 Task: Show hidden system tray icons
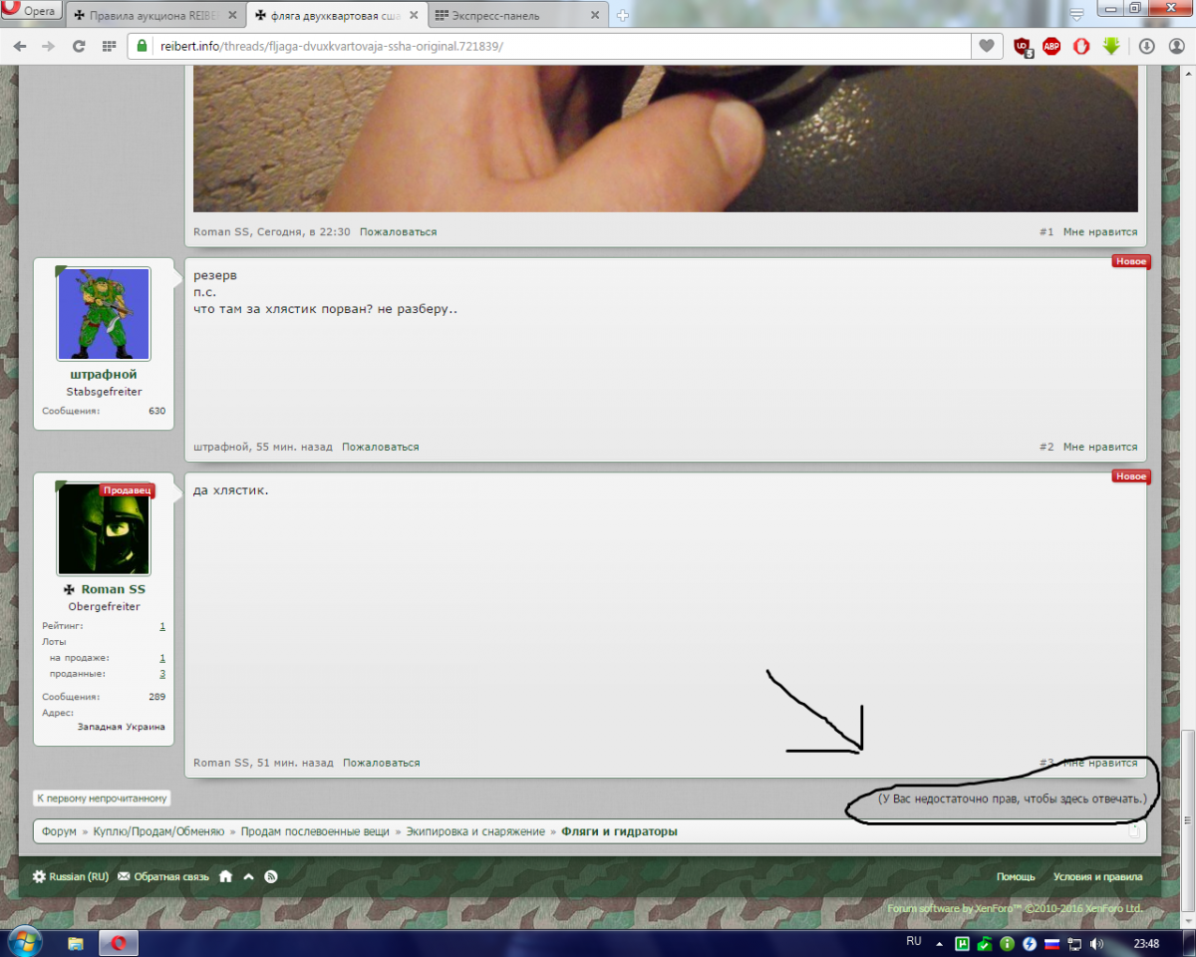pos(939,942)
